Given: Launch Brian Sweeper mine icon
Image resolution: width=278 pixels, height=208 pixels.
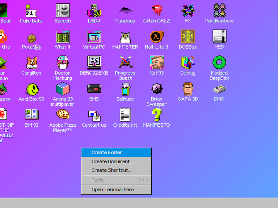Looking at the screenshot, I should [157, 89].
